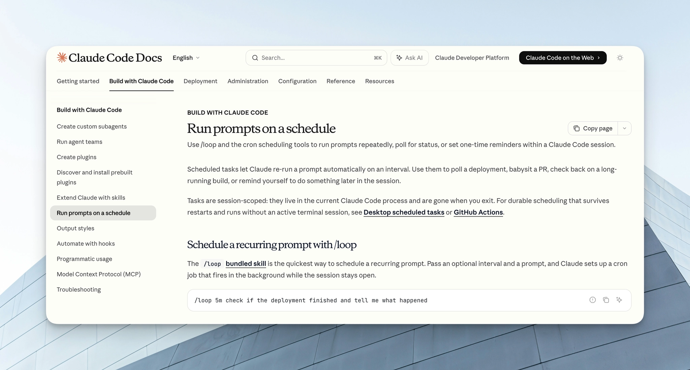
Task: Switch to the Deployment tab
Action: (x=200, y=81)
